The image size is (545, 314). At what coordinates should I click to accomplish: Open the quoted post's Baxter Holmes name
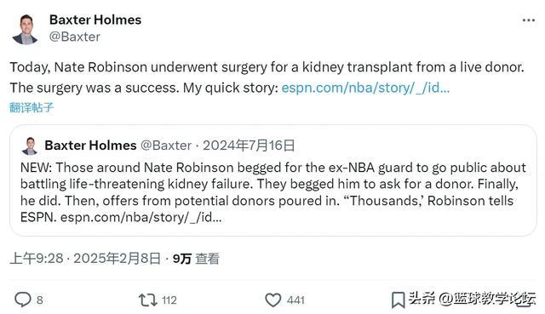90,146
